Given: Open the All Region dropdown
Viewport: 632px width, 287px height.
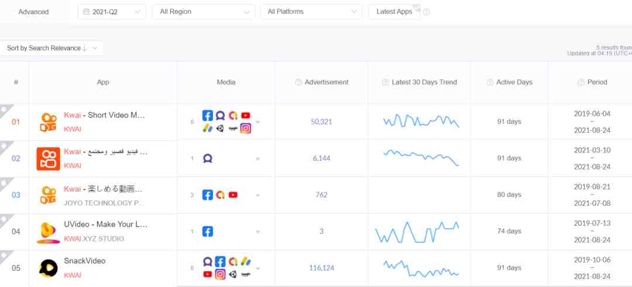Looking at the screenshot, I should (204, 12).
